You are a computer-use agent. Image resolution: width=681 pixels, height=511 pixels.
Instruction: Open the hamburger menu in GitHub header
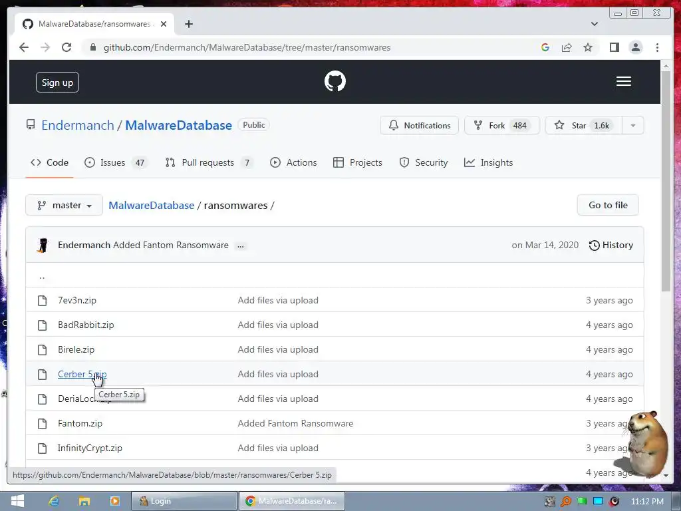coord(623,81)
